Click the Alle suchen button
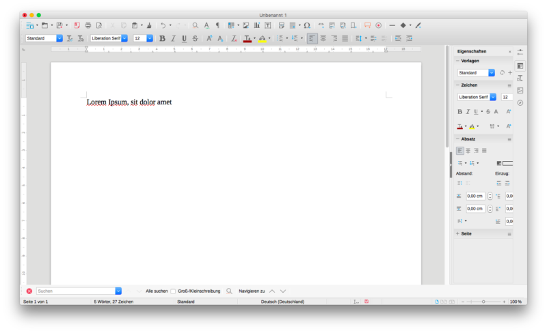 (157, 291)
